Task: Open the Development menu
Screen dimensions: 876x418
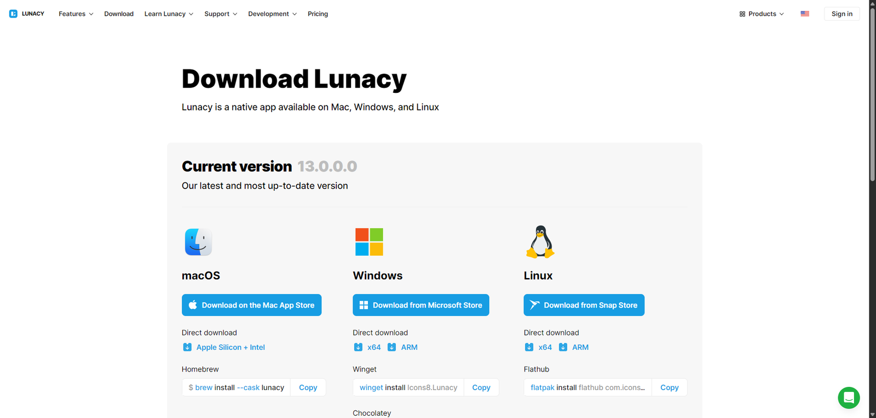Action: [272, 14]
